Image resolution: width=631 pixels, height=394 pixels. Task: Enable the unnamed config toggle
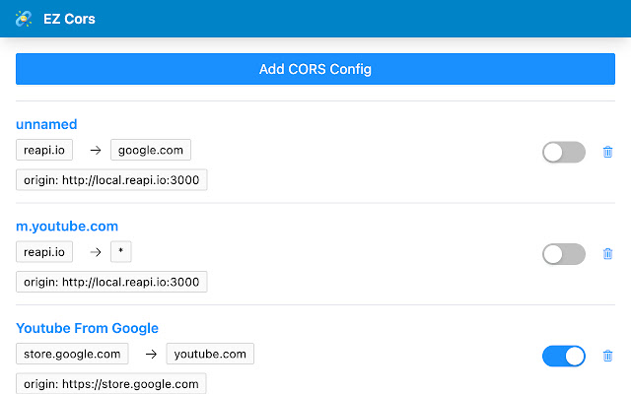[564, 152]
